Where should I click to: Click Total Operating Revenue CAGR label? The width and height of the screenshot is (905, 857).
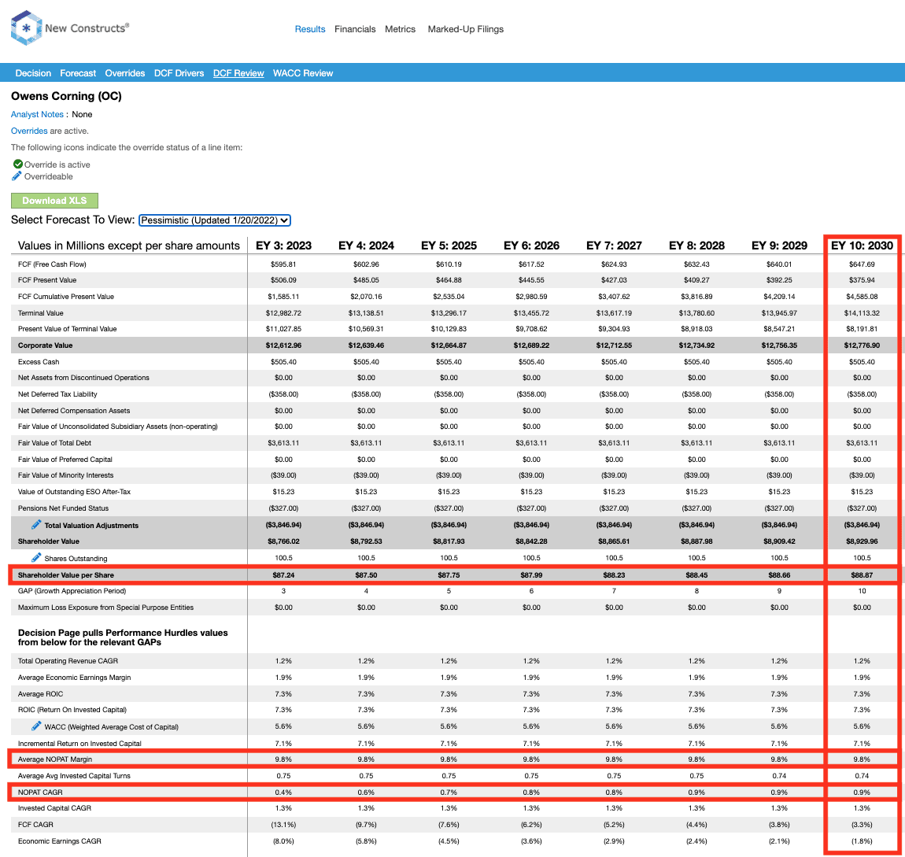click(x=68, y=661)
